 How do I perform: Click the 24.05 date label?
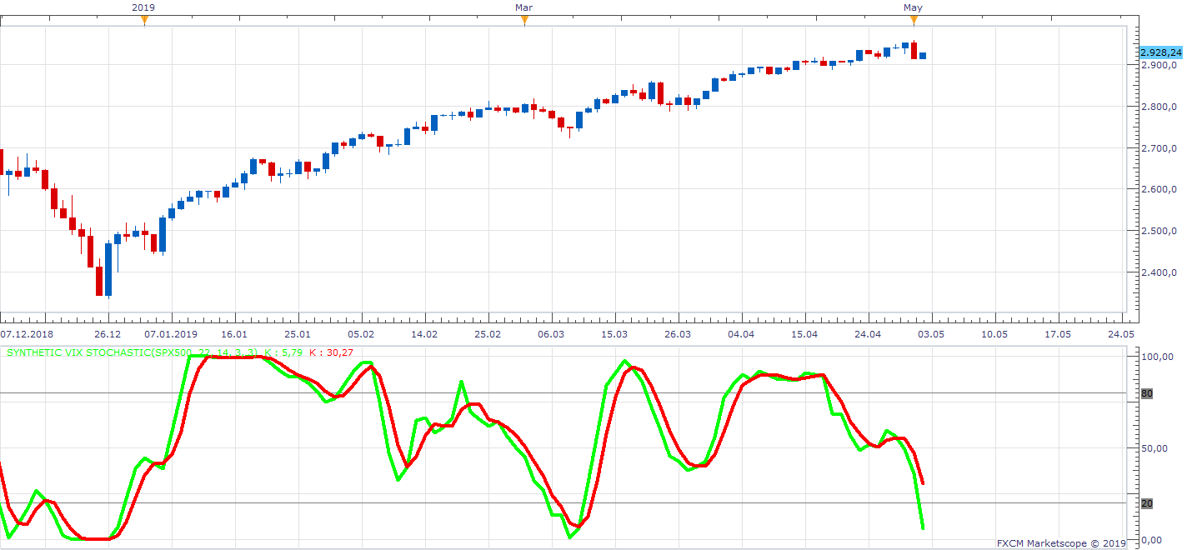point(1121,334)
